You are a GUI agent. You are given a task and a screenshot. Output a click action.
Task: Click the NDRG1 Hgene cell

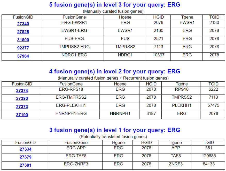[125, 55]
